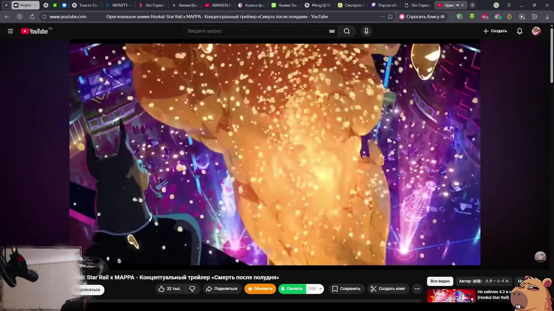Viewport: 554px width, 311px height.
Task: Select the Все видео filter chip
Action: tap(440, 281)
